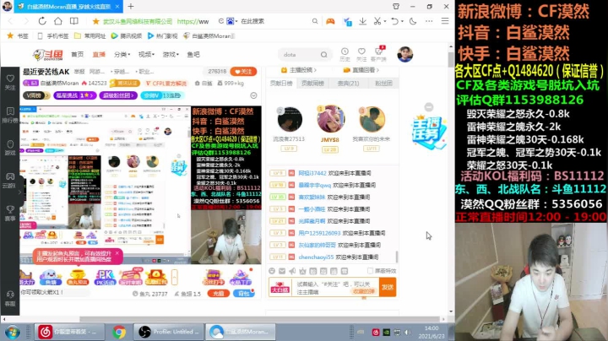The width and height of the screenshot is (608, 341).
Task: Click the red 充值 recharge button
Action: (219, 294)
